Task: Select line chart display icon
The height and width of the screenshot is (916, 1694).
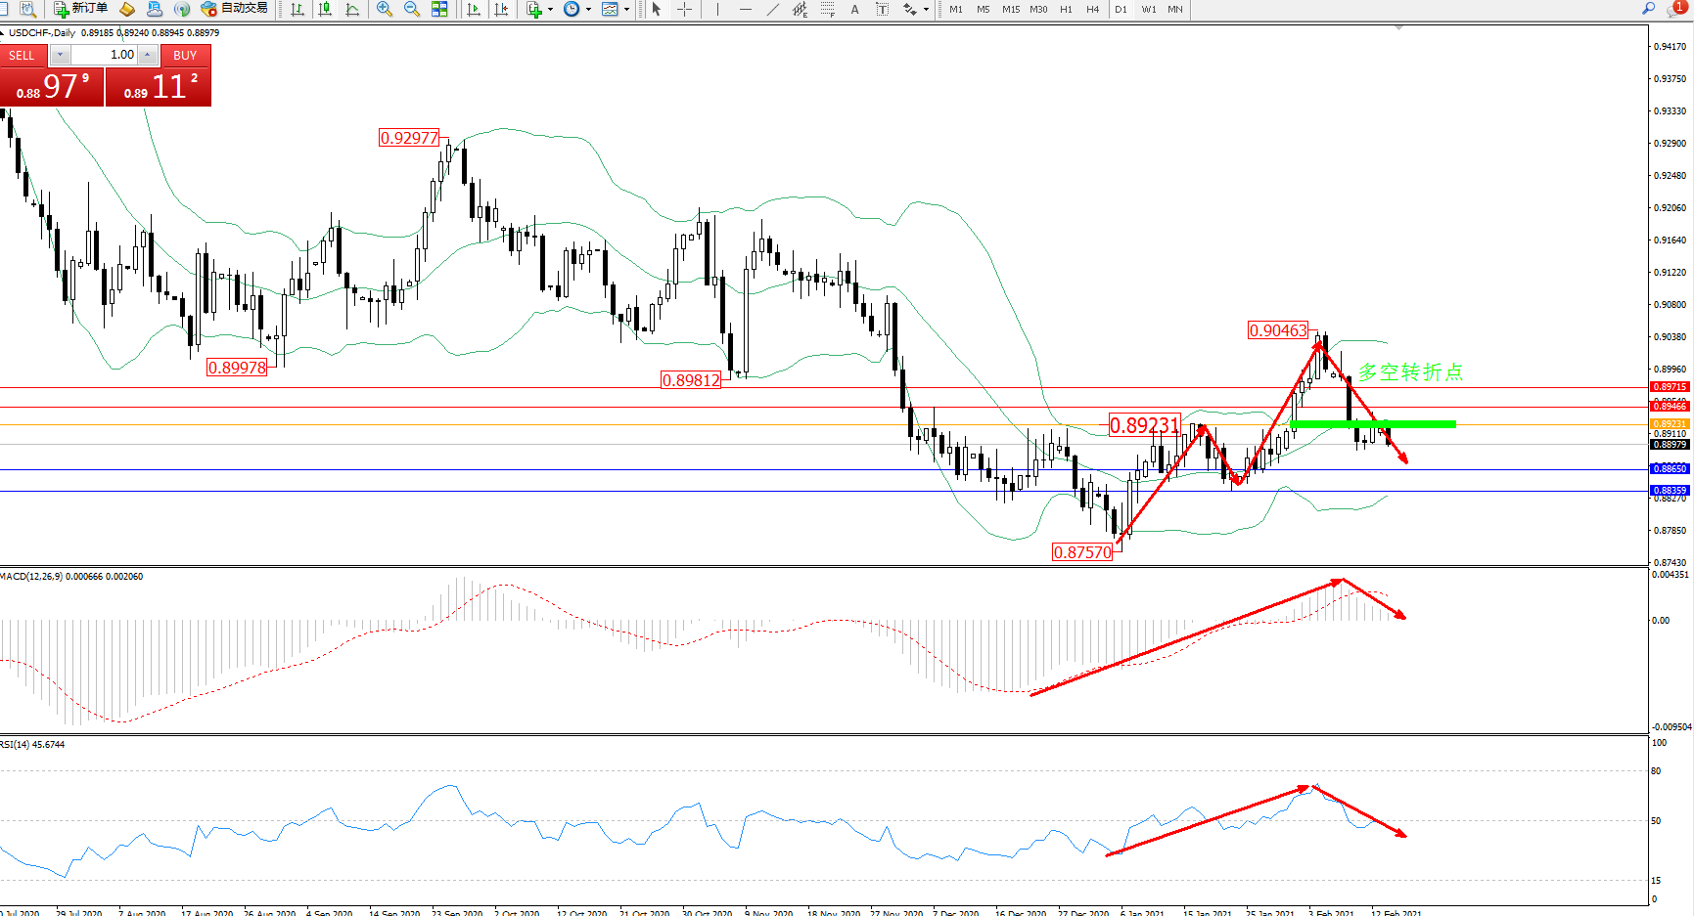Action: point(352,9)
